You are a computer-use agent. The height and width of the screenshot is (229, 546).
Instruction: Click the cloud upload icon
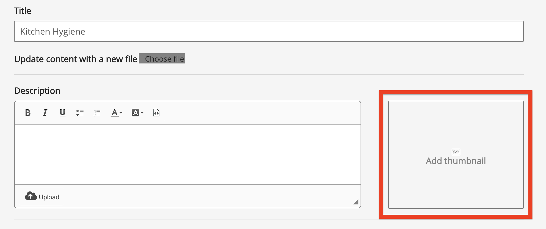pyautogui.click(x=31, y=196)
